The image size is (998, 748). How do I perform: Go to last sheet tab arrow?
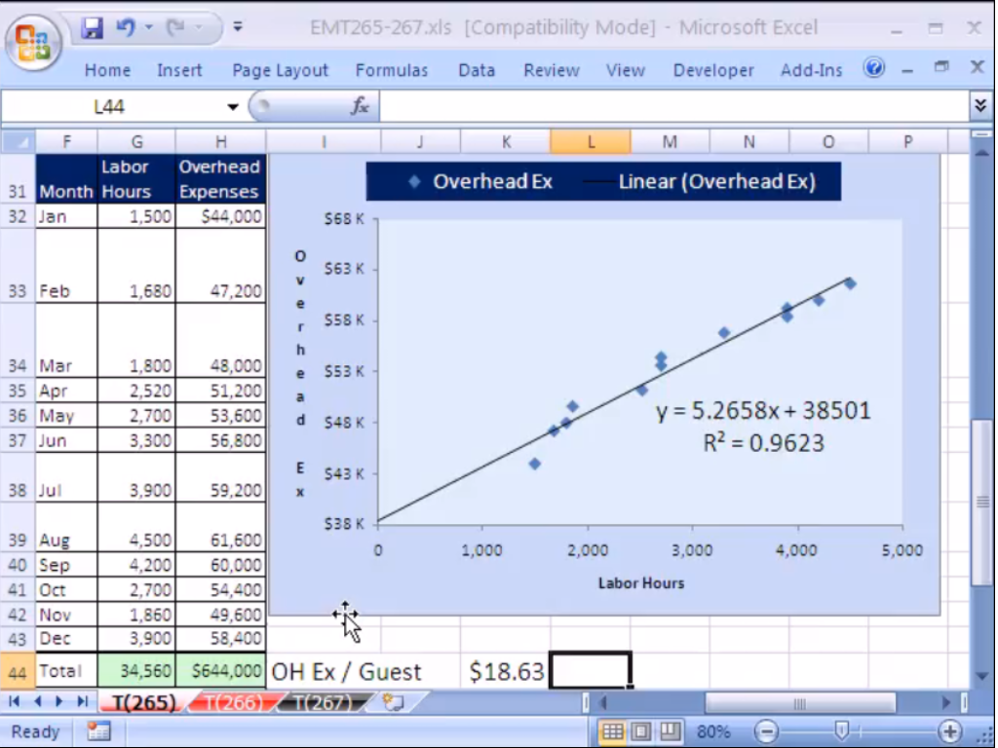[x=82, y=701]
